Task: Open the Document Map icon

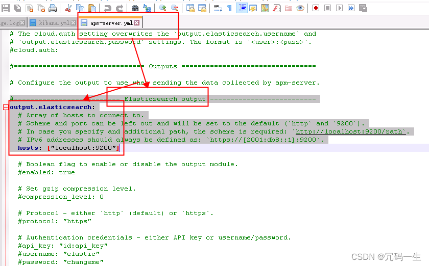Action: (265, 9)
